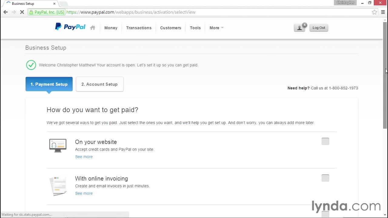Click the address bar URL
Viewport: 388px width, 218px height.
pos(131,12)
